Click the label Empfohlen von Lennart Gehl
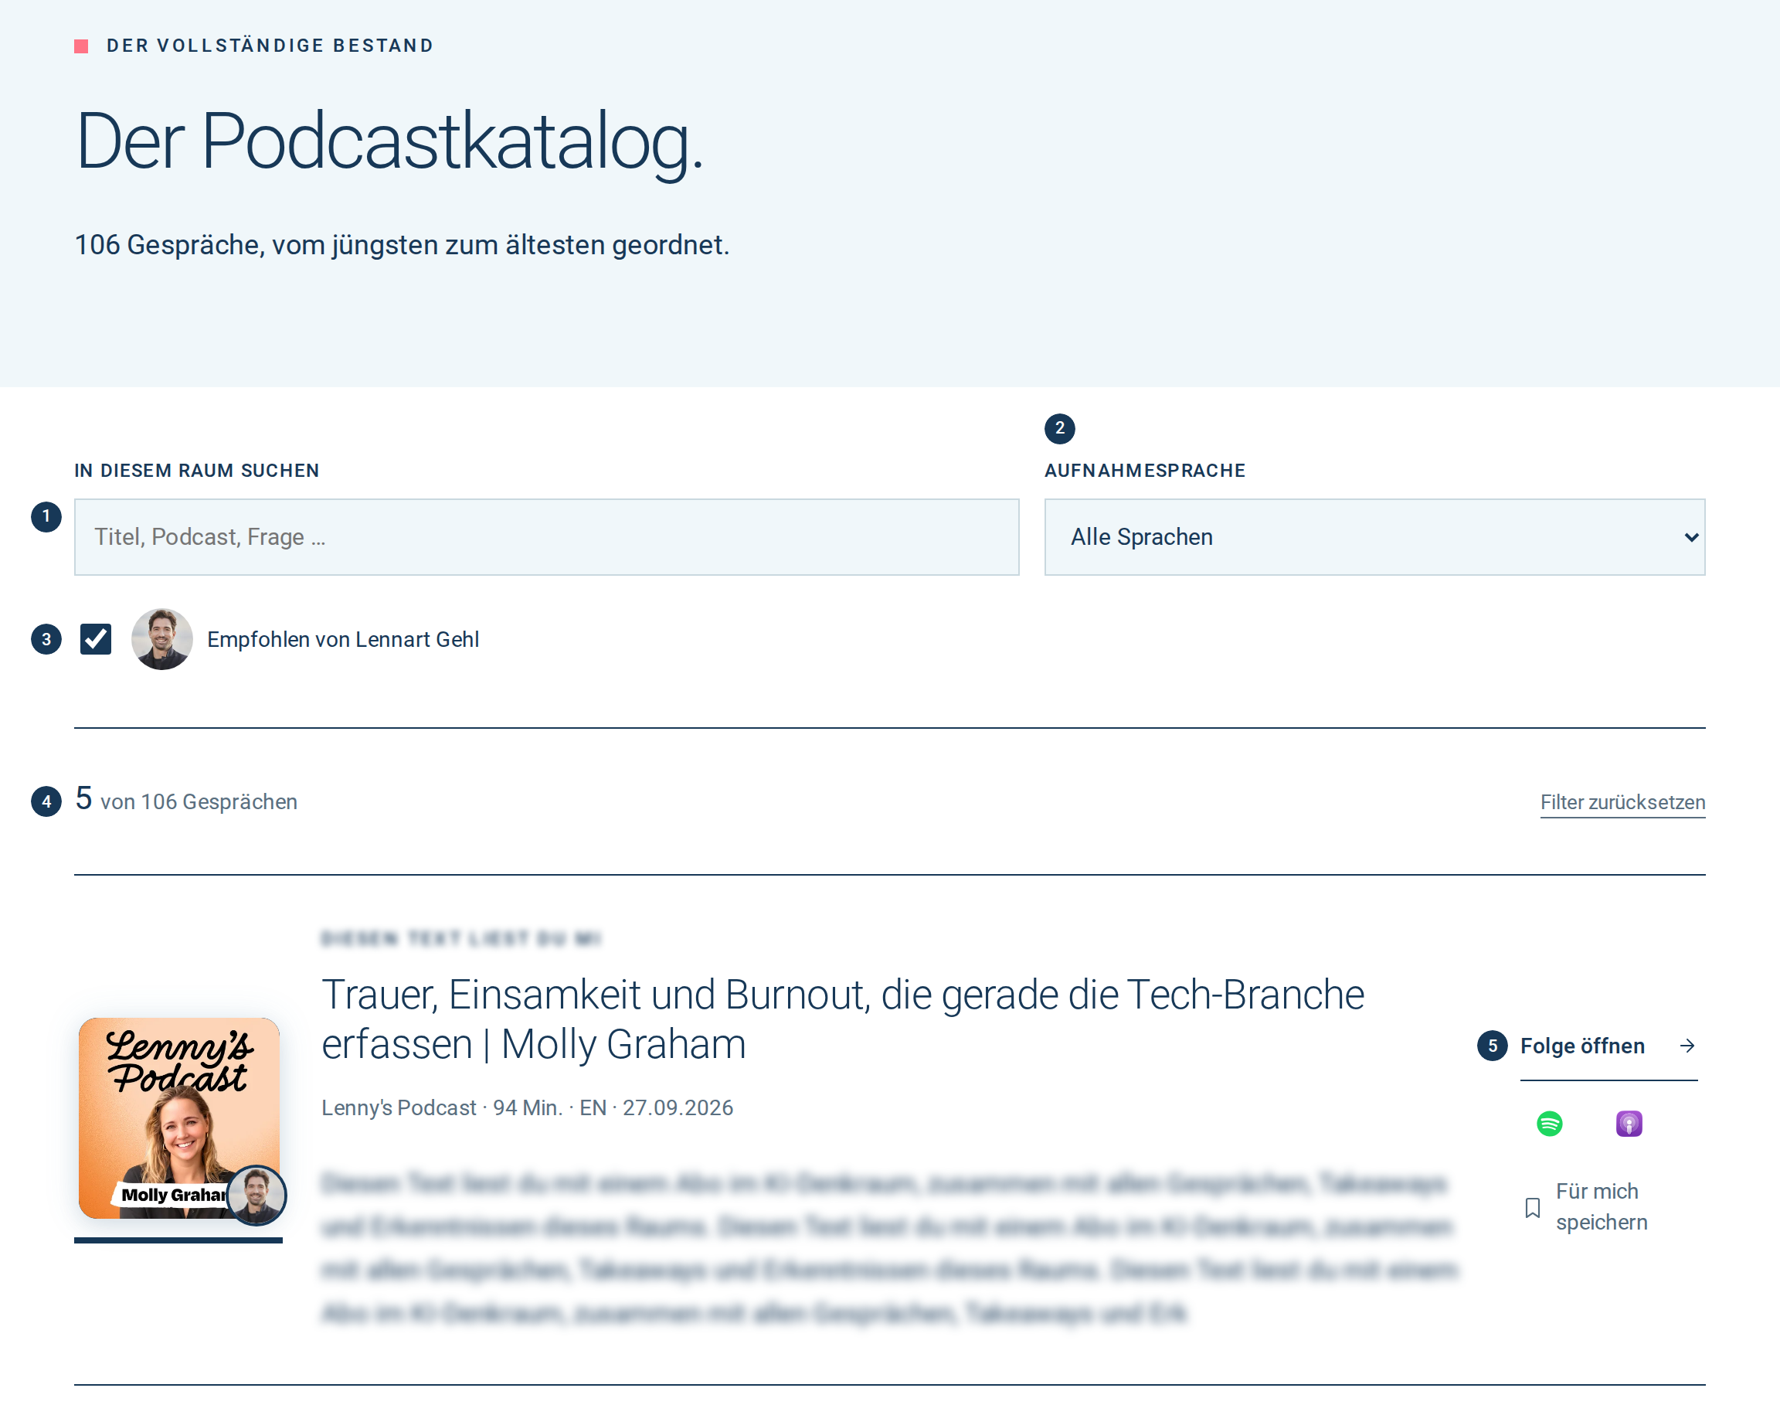Image resolution: width=1780 pixels, height=1422 pixels. point(342,639)
